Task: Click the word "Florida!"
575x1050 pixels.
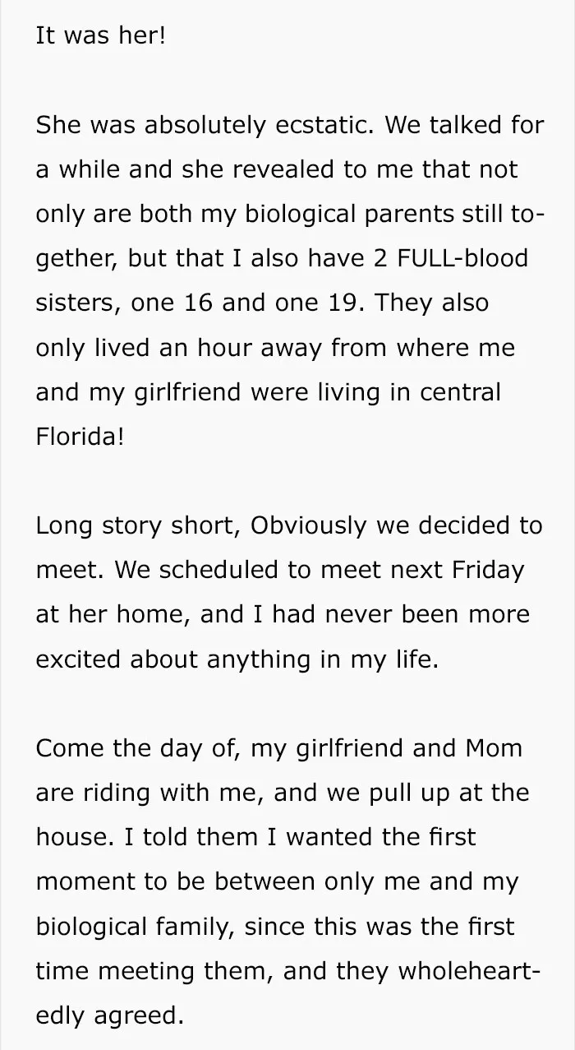Action: 80,437
